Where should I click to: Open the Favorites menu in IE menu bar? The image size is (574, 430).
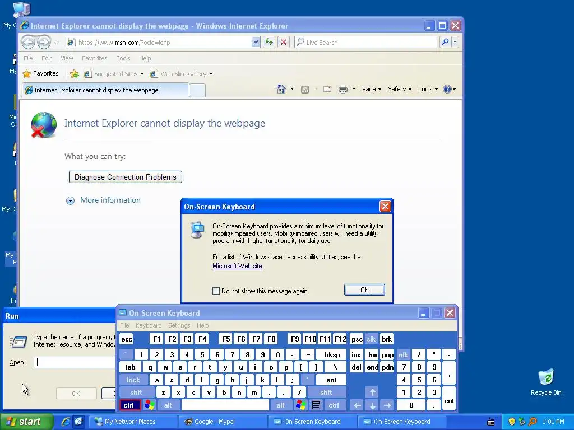(94, 58)
